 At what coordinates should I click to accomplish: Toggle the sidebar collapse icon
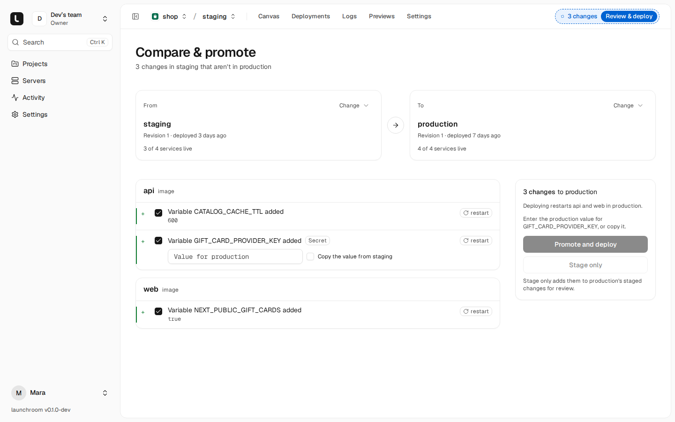tap(135, 16)
